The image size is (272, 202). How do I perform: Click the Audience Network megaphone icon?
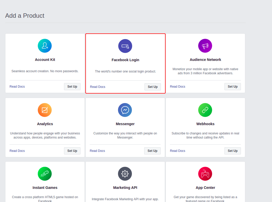pyautogui.click(x=205, y=46)
